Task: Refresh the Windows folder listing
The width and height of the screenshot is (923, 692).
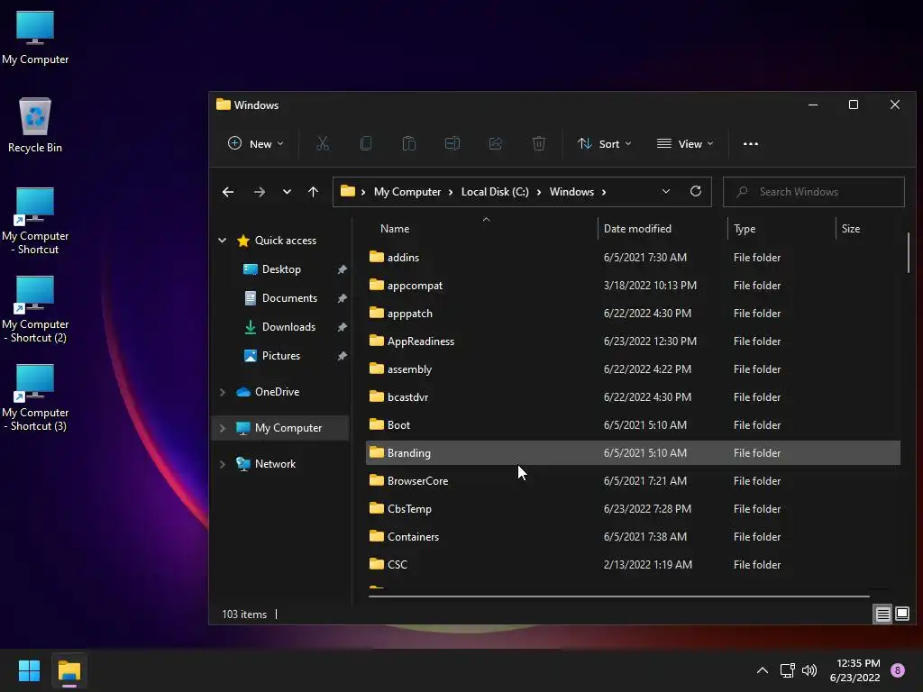Action: [696, 192]
